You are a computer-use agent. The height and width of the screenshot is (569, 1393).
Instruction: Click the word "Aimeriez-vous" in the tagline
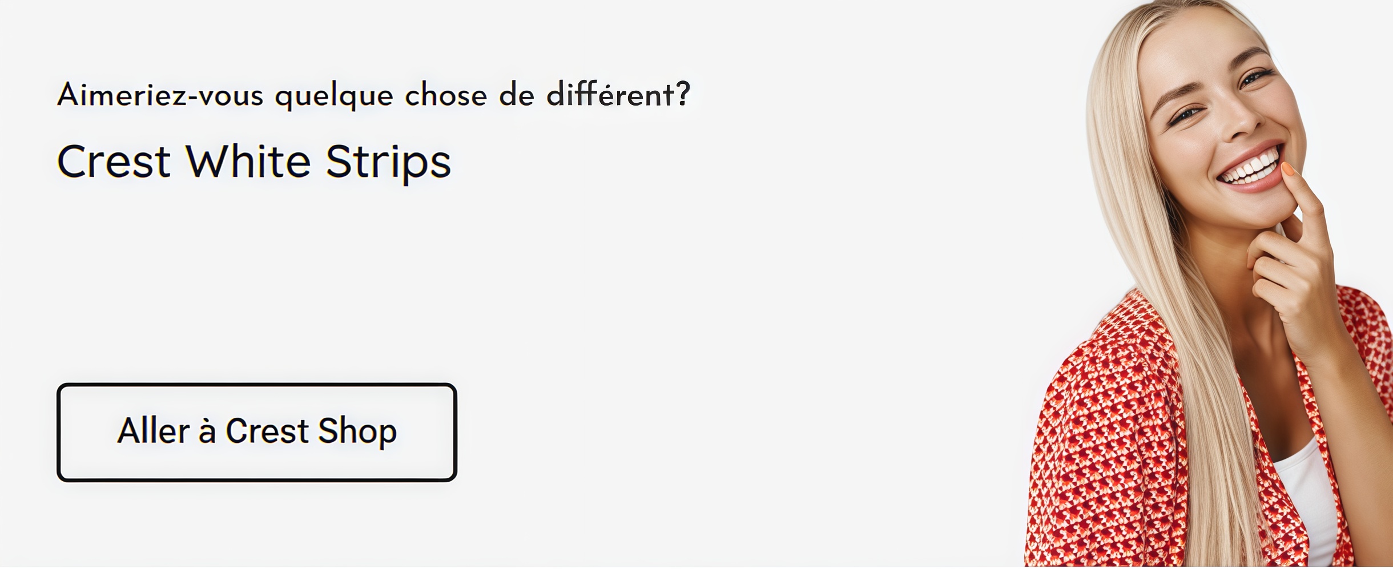pos(160,95)
